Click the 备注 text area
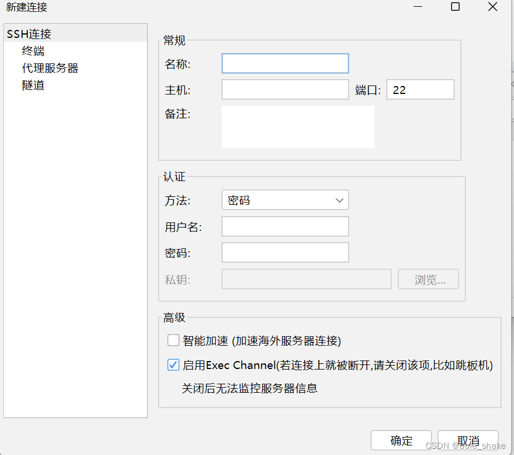This screenshot has height=455, width=514. (x=298, y=127)
